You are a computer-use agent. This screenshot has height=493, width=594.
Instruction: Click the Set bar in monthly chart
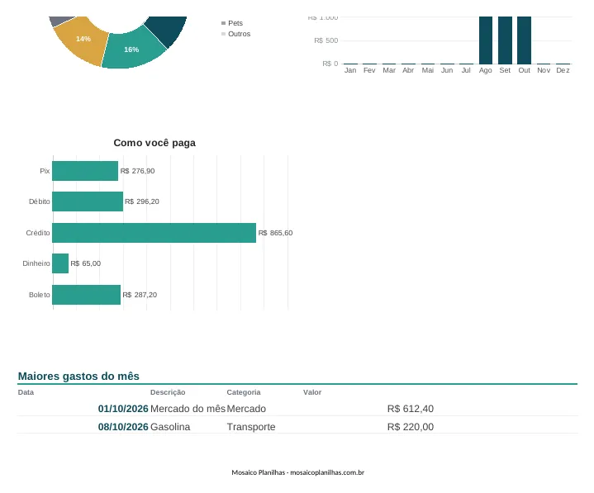tap(505, 40)
